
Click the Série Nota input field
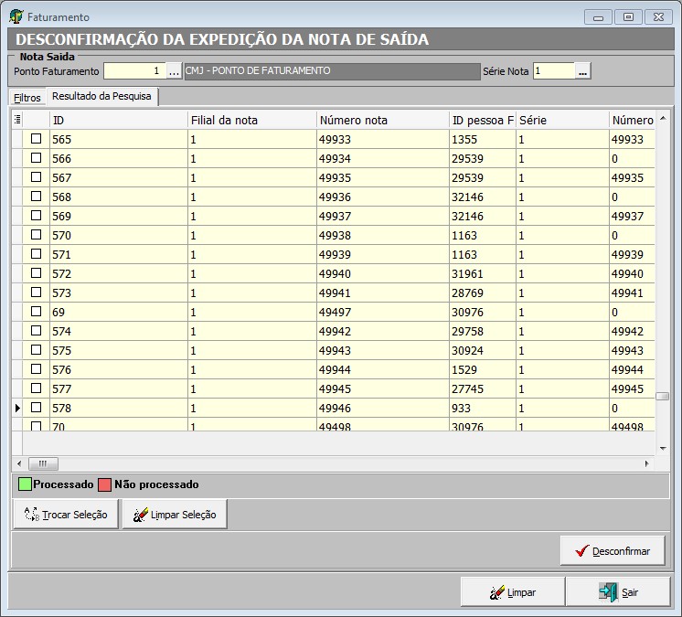(x=553, y=71)
